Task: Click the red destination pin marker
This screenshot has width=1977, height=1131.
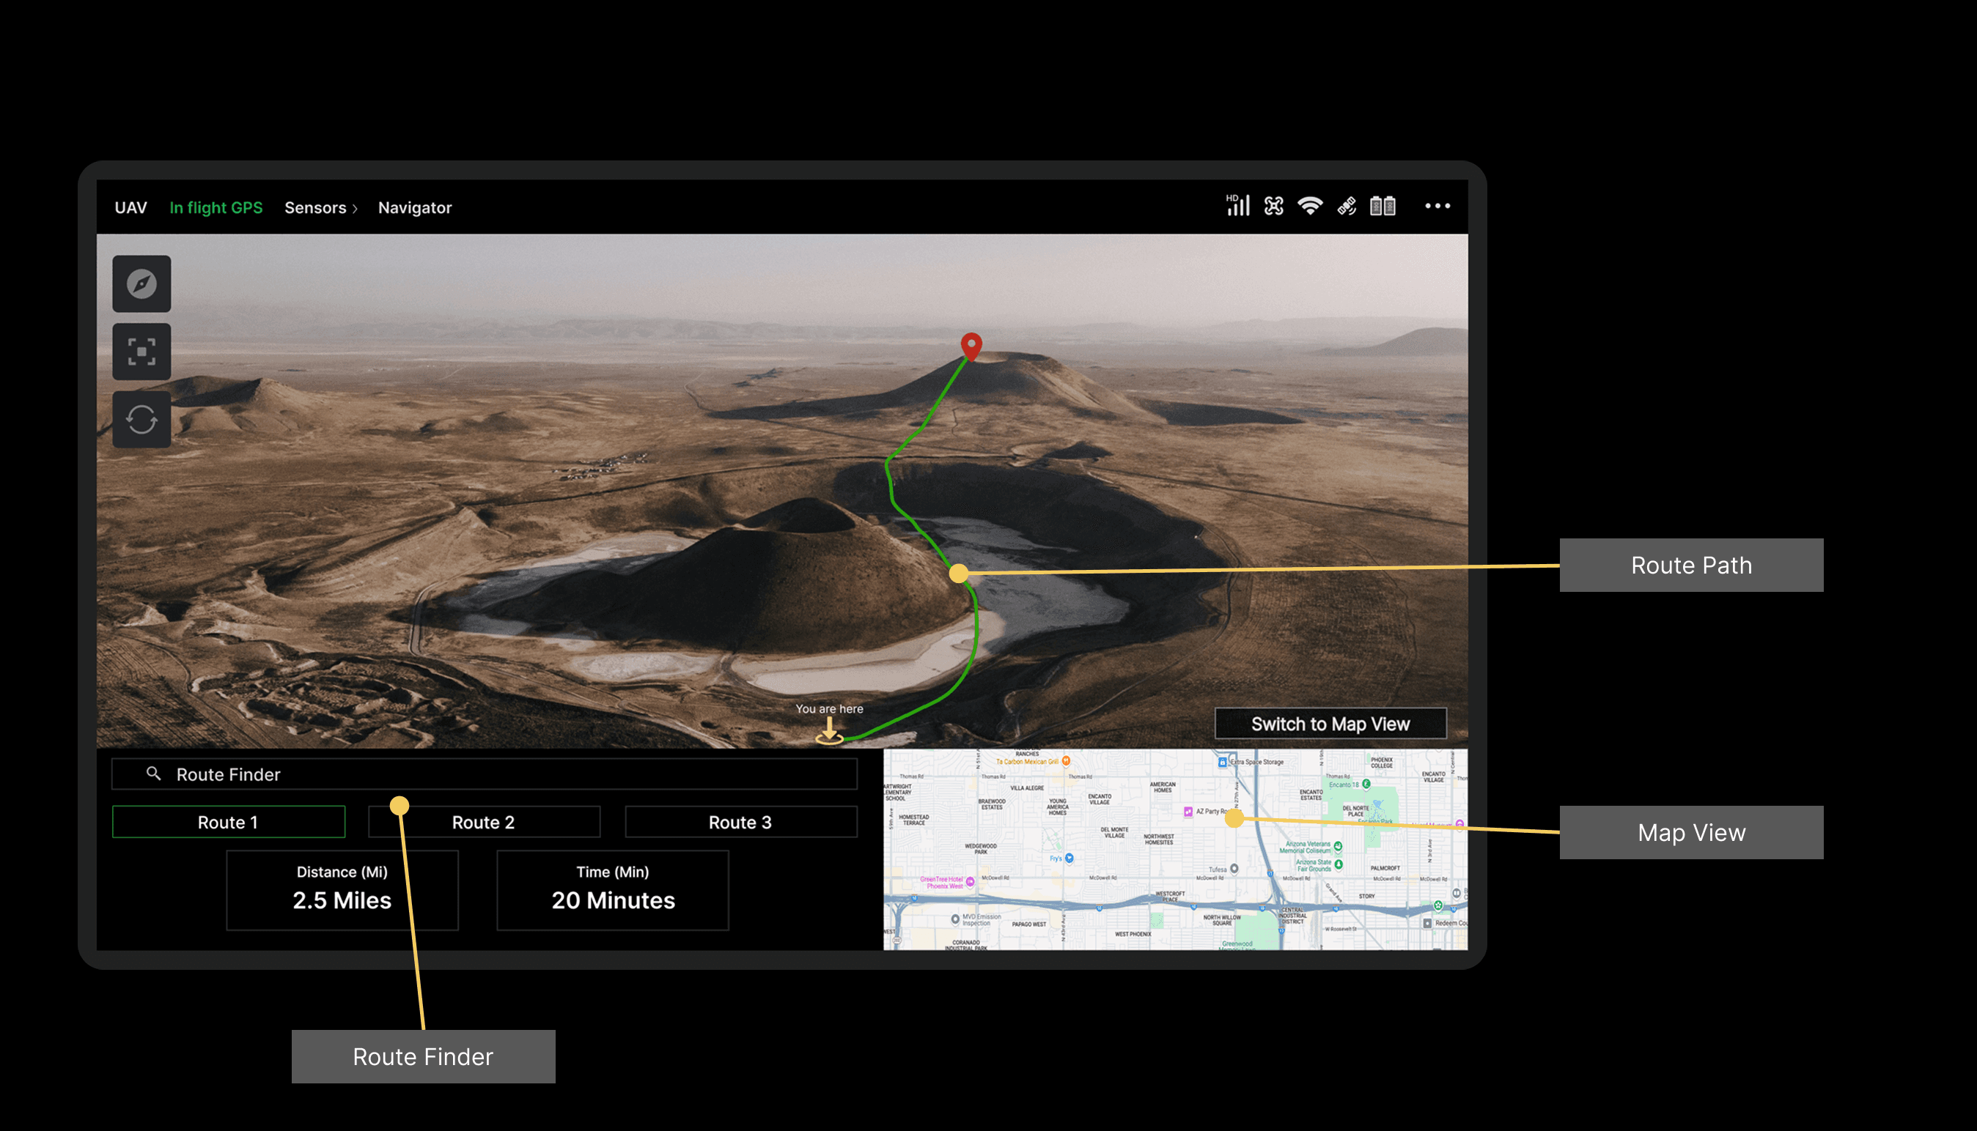Action: [971, 346]
